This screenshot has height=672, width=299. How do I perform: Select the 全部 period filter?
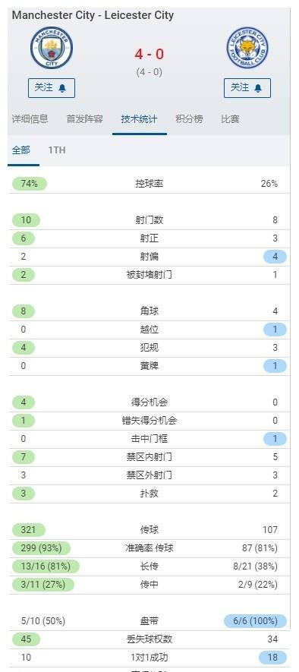point(21,150)
